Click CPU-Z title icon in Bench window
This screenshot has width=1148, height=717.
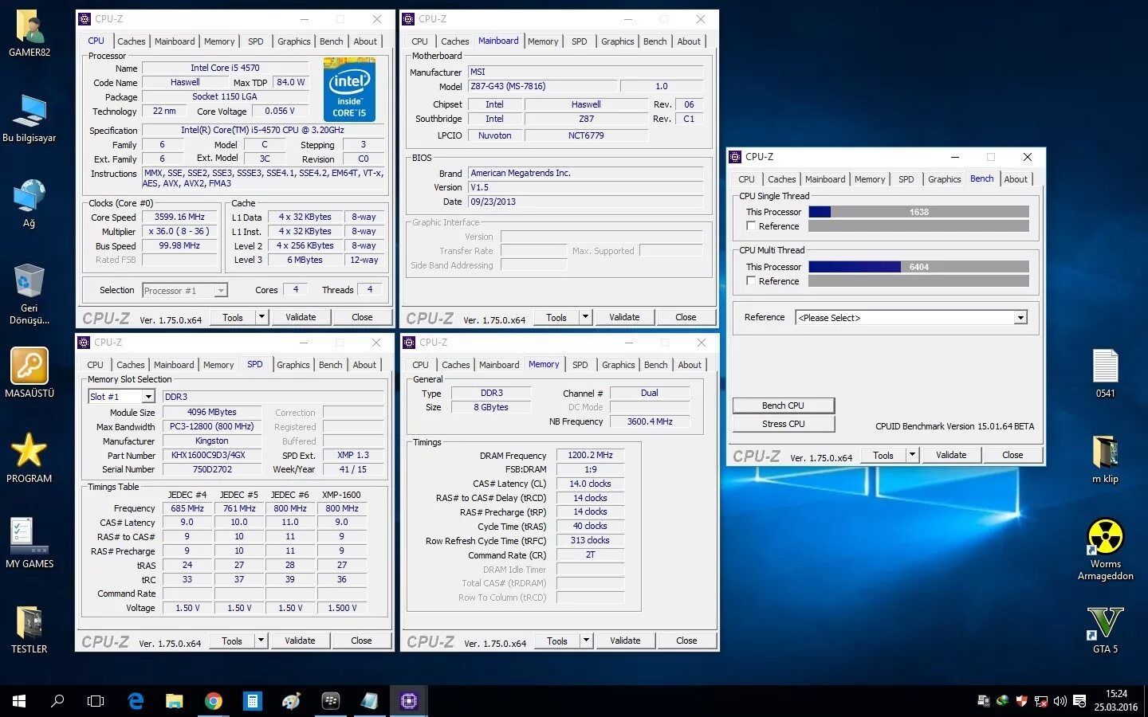[x=735, y=157]
